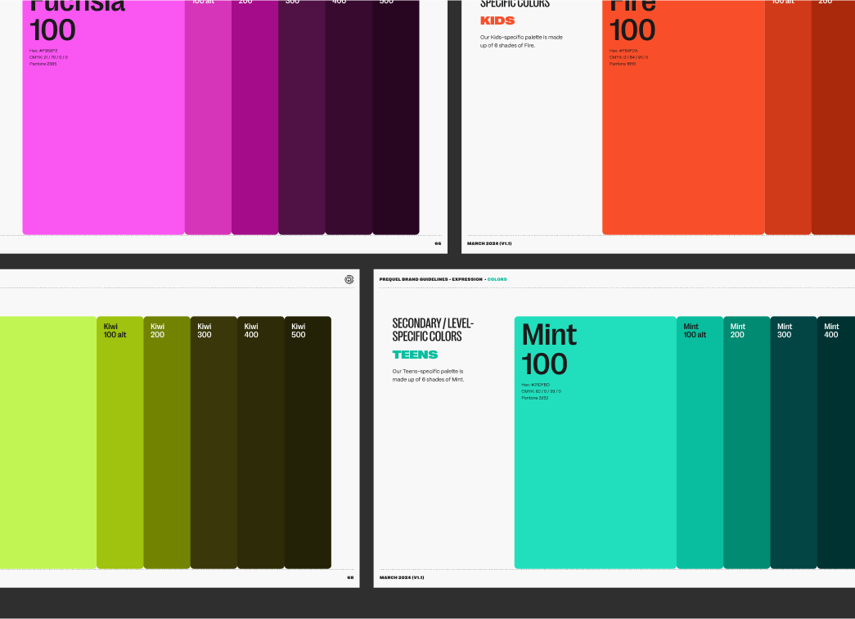
Task: Click page number 66 on Fuchsia page
Action: pyautogui.click(x=438, y=243)
